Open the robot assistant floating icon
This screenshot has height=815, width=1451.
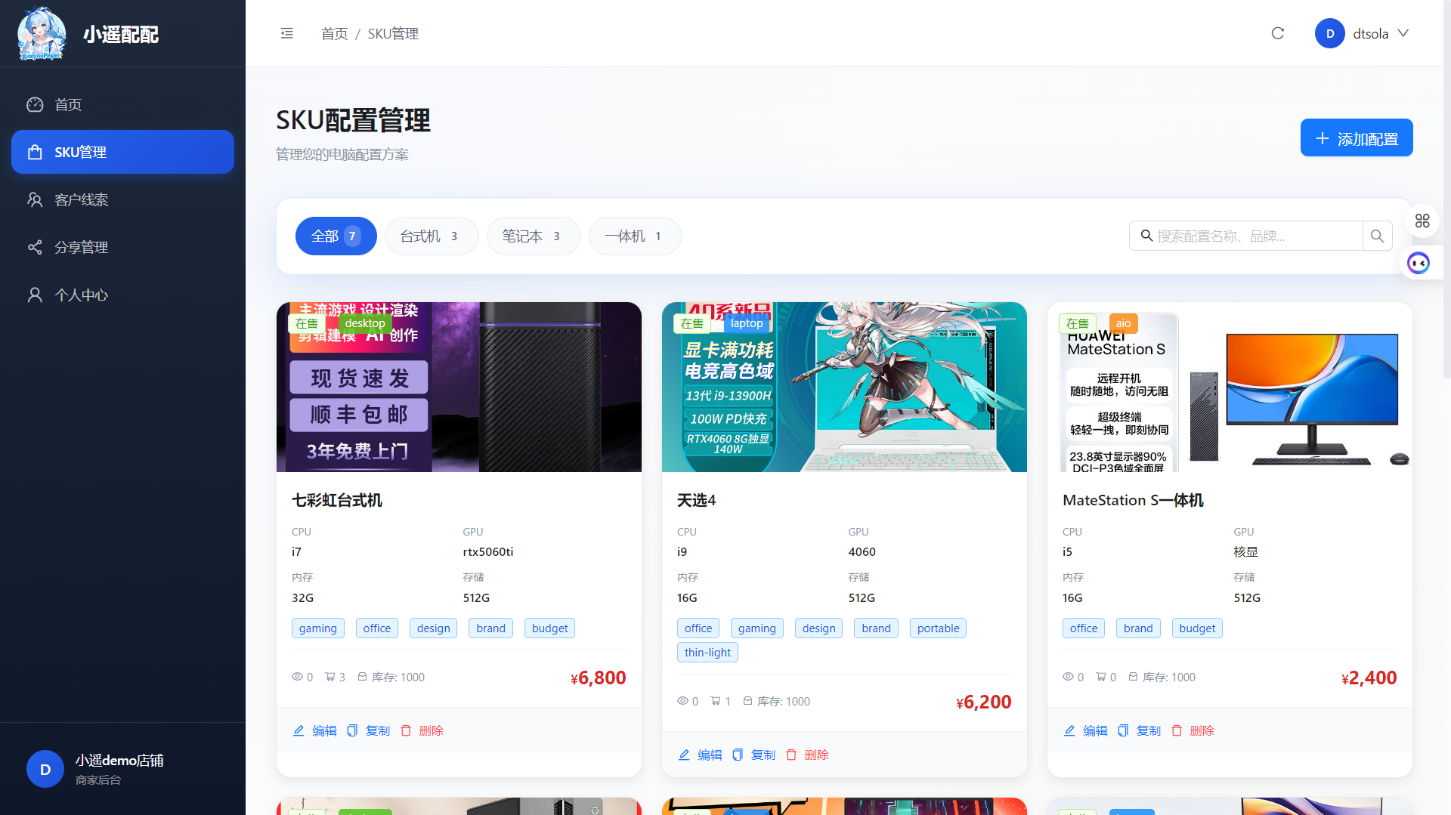1419,263
